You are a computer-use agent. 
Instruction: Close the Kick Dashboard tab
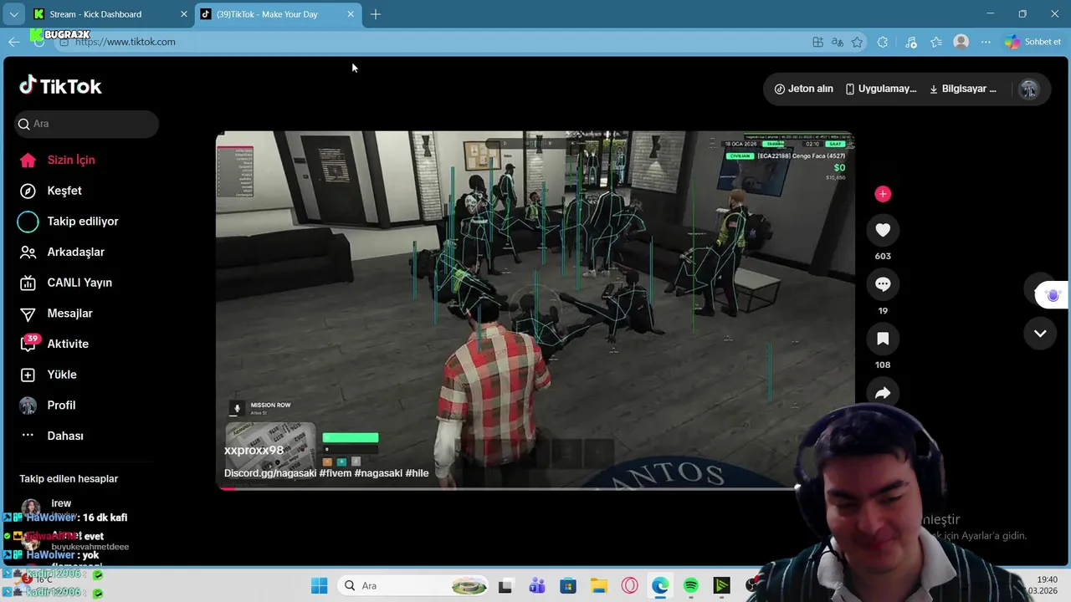click(x=184, y=14)
